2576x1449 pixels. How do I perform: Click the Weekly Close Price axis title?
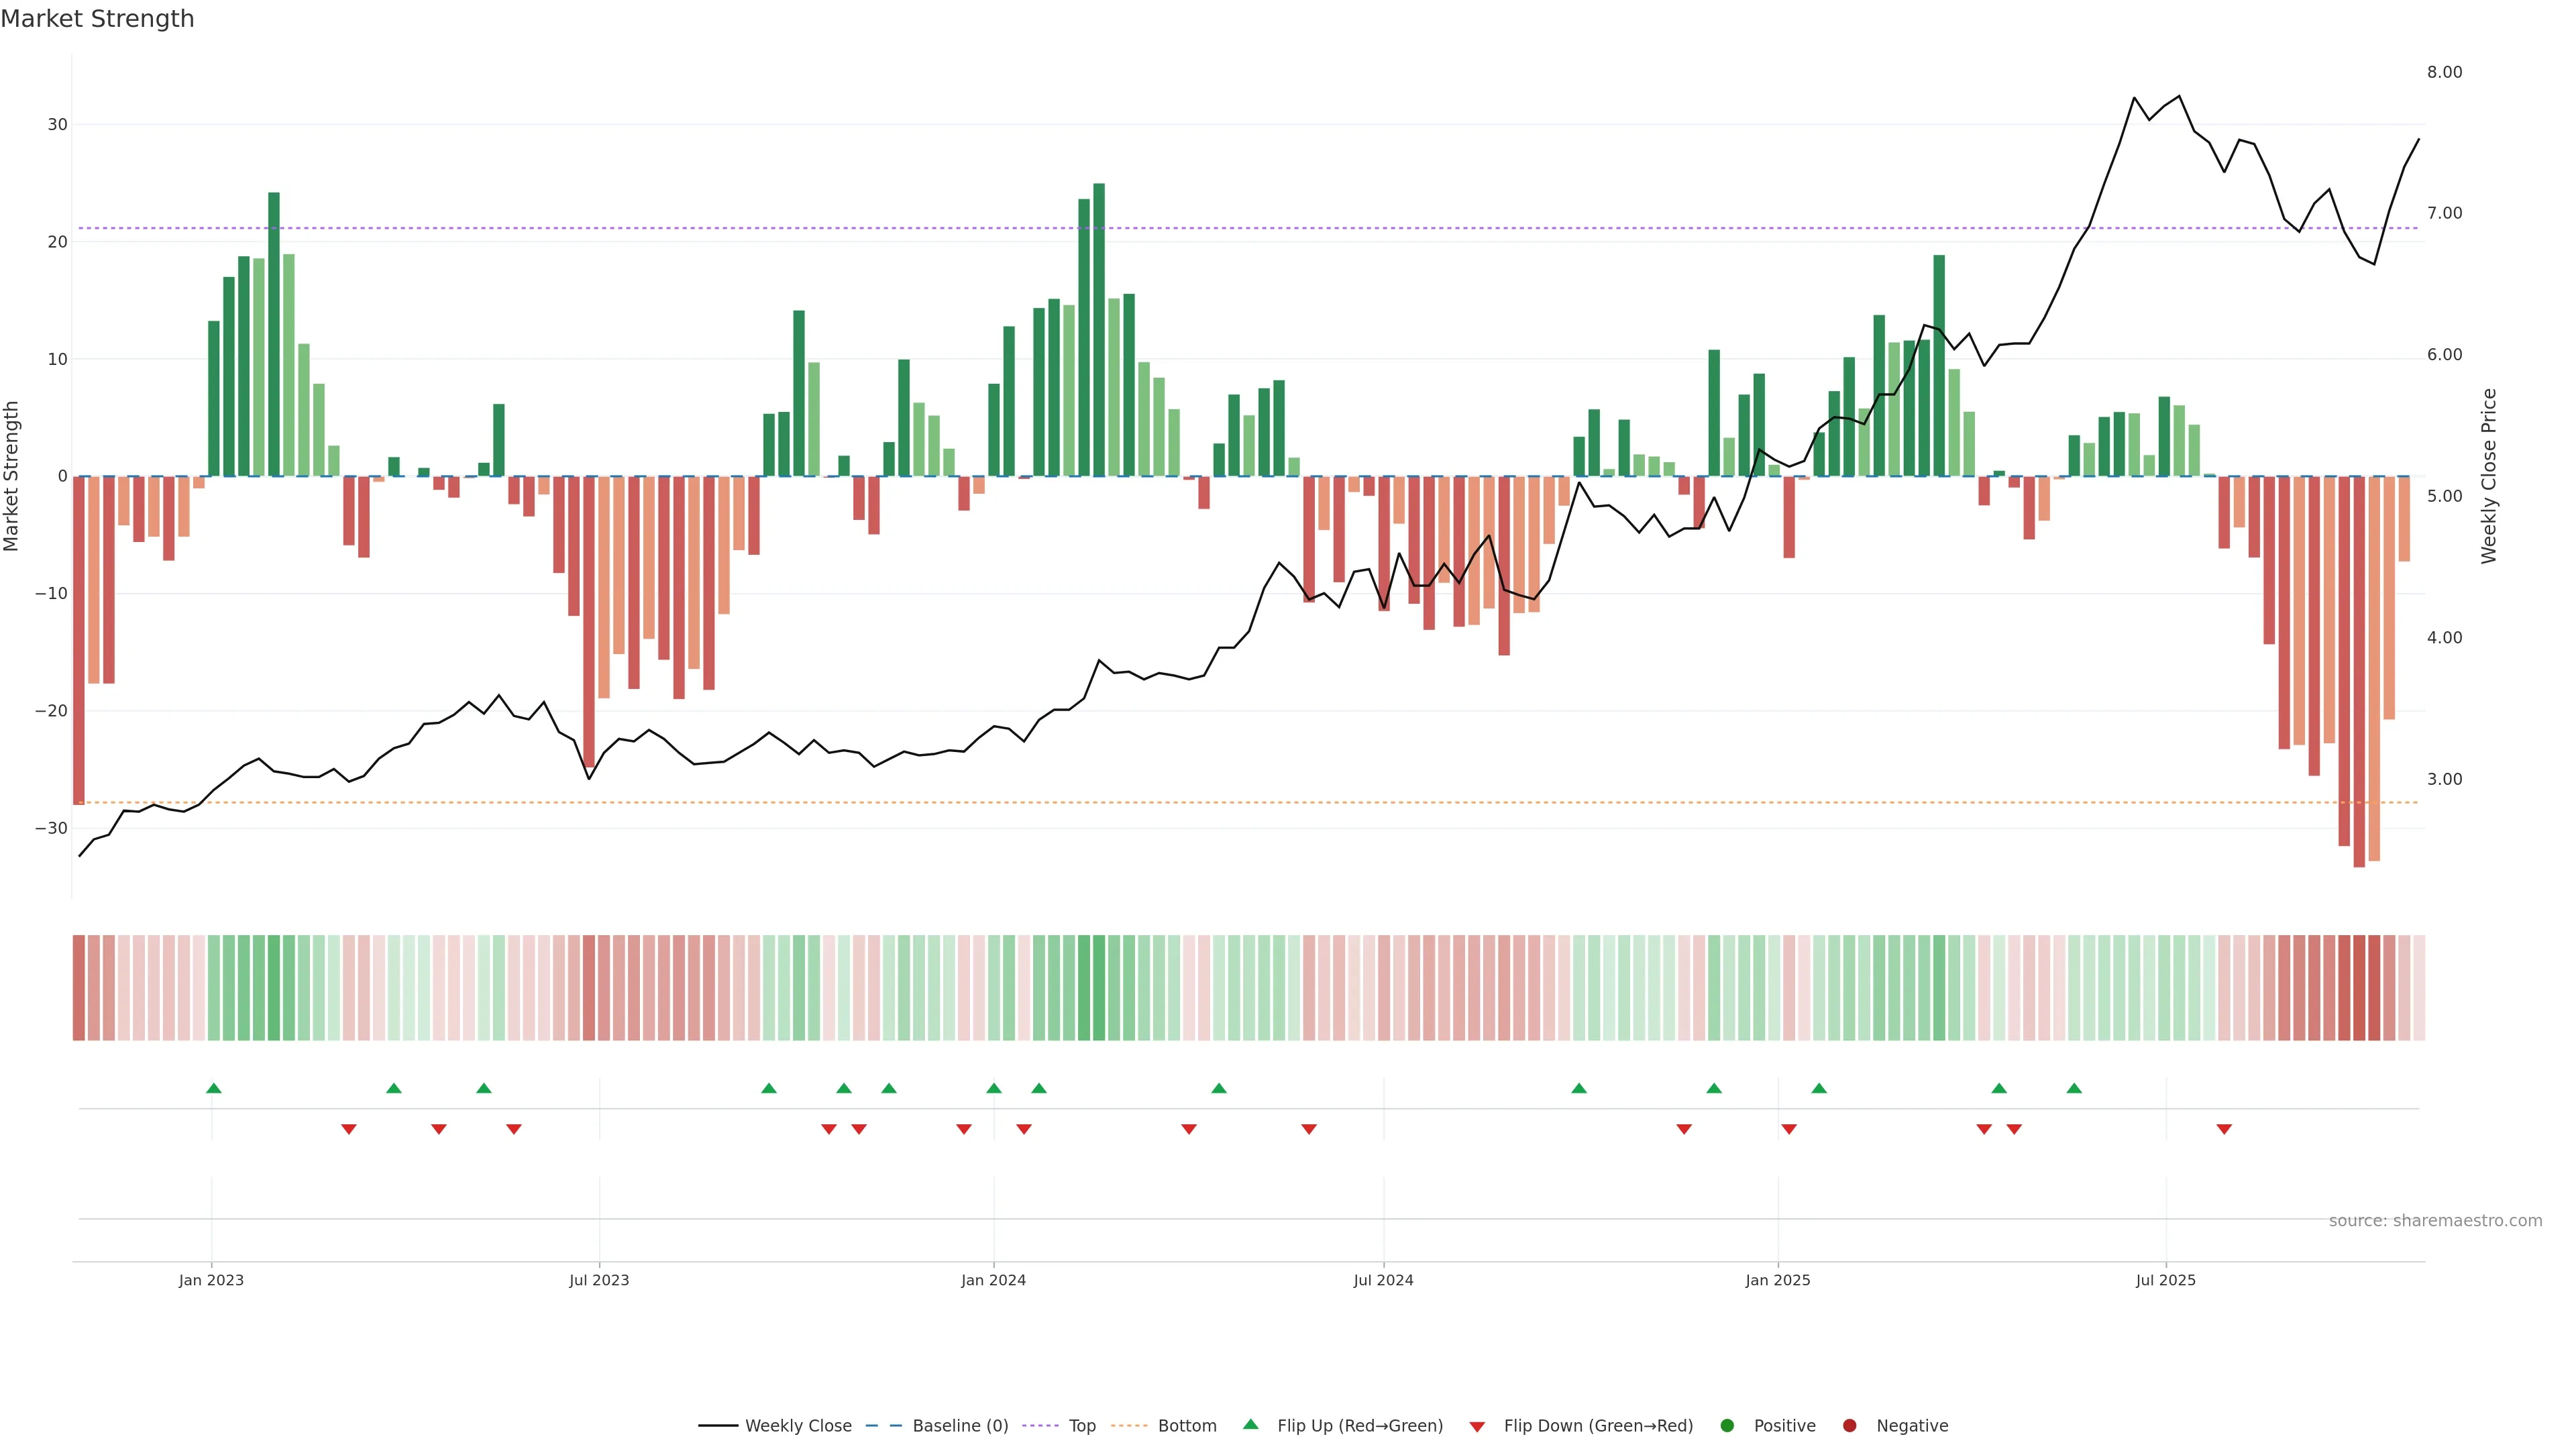pyautogui.click(x=2489, y=476)
